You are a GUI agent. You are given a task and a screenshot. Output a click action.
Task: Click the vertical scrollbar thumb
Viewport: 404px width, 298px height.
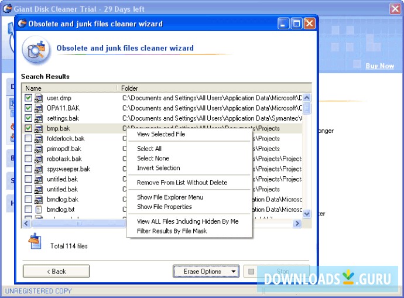(x=307, y=108)
